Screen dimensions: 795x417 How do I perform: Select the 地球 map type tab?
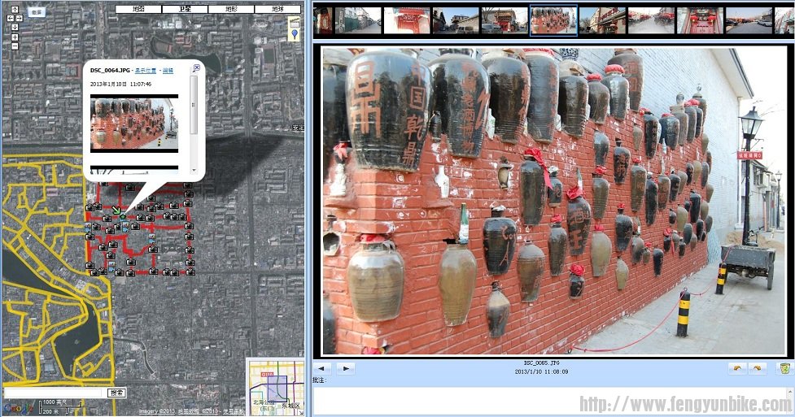(x=277, y=9)
